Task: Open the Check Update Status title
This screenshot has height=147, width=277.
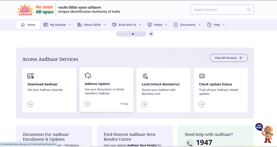Action: click(216, 84)
